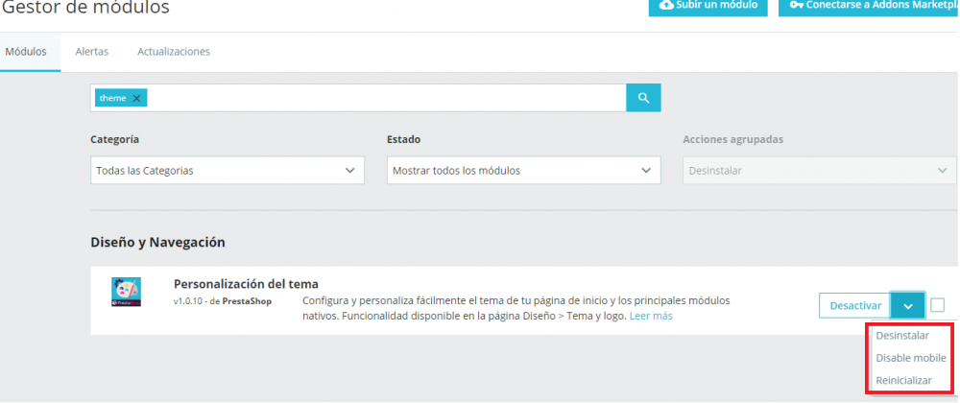Viewport: 960px width, 403px height.
Task: Click the Desactivar button
Action: 855,305
